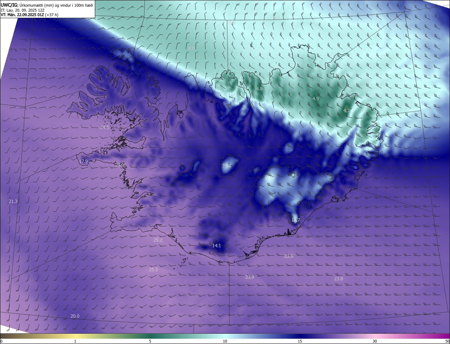Click the color scale label 50
Image resolution: width=450 pixels, height=344 pixels.
click(447, 341)
